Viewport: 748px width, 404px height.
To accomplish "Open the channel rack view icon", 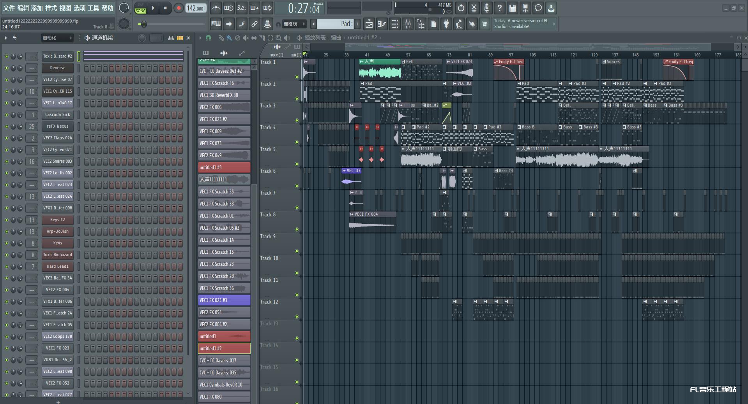I will pos(394,24).
